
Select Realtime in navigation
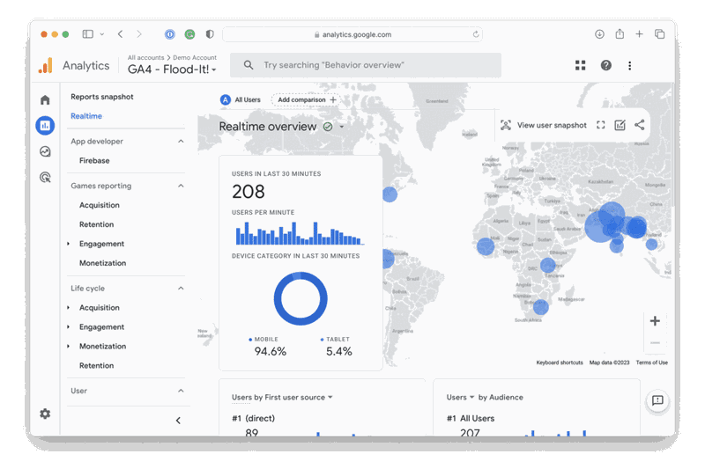pos(86,116)
